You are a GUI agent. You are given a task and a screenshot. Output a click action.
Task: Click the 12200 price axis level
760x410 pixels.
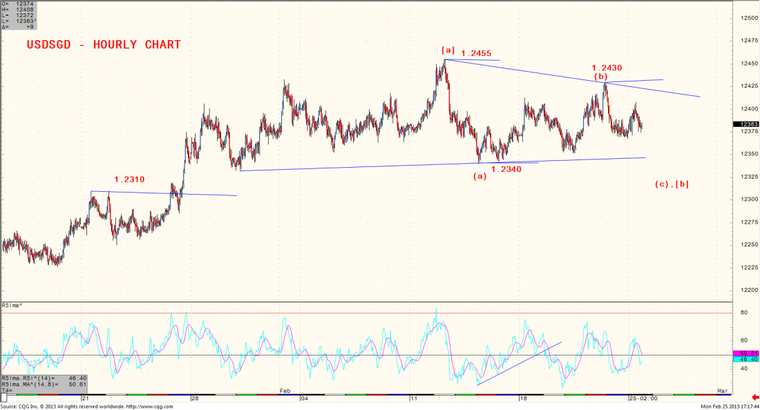click(748, 290)
